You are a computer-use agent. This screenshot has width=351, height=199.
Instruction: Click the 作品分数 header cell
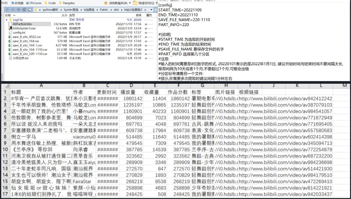click(x=179, y=92)
